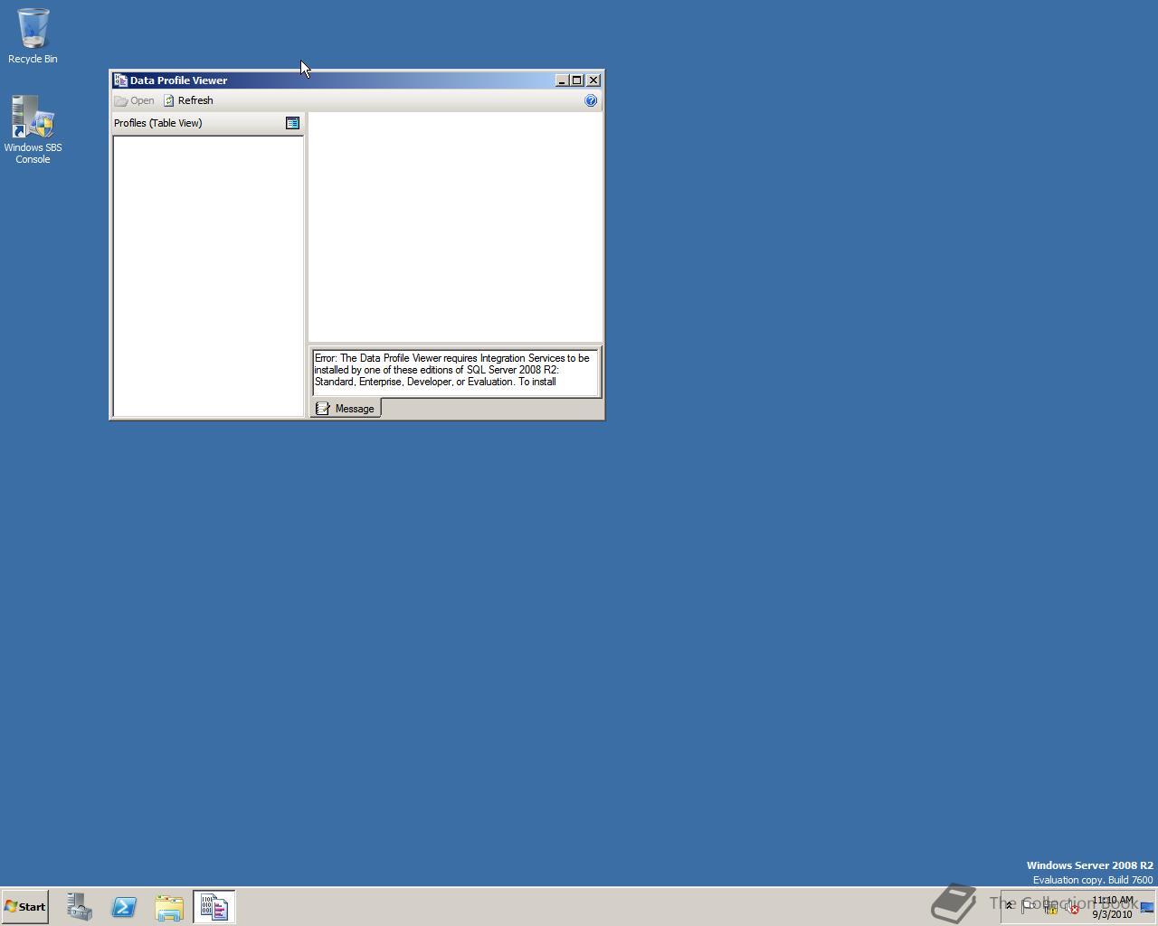Refresh the data profile view
Screen dimensions: 1158x926
(x=188, y=100)
